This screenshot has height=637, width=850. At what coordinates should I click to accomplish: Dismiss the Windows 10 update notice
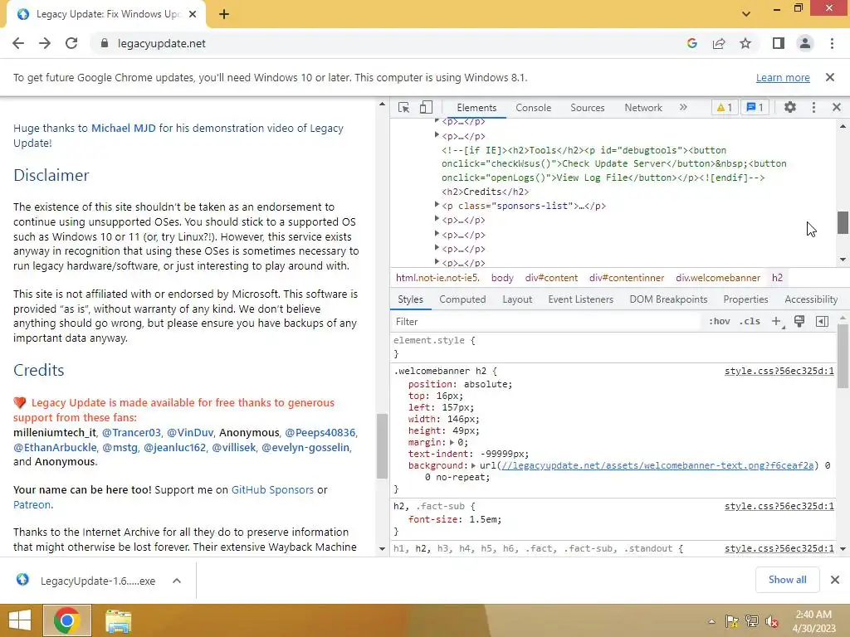point(830,77)
